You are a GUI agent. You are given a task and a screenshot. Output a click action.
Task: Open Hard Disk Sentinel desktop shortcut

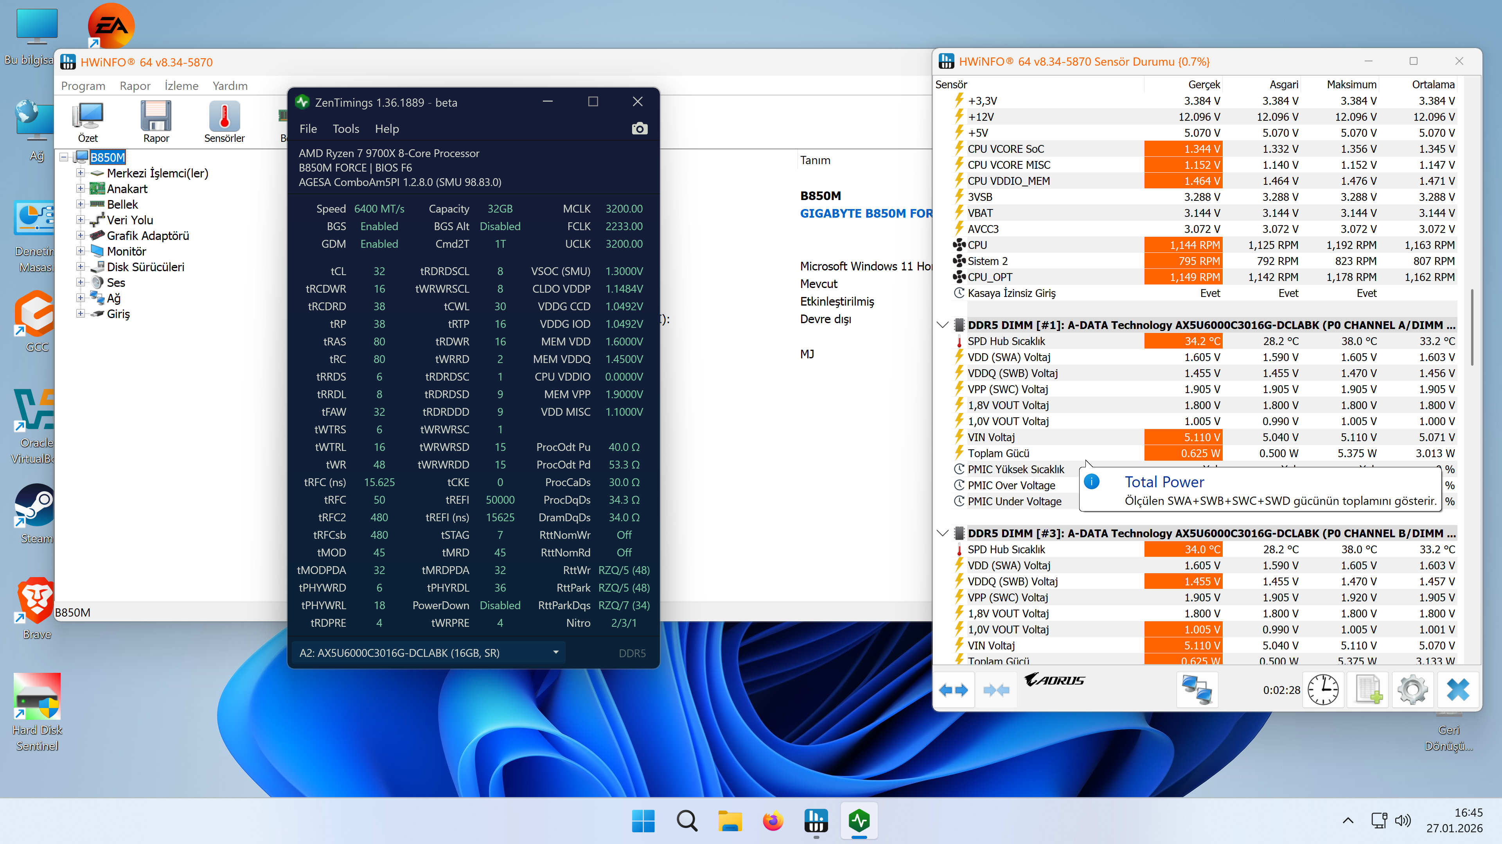tap(37, 712)
